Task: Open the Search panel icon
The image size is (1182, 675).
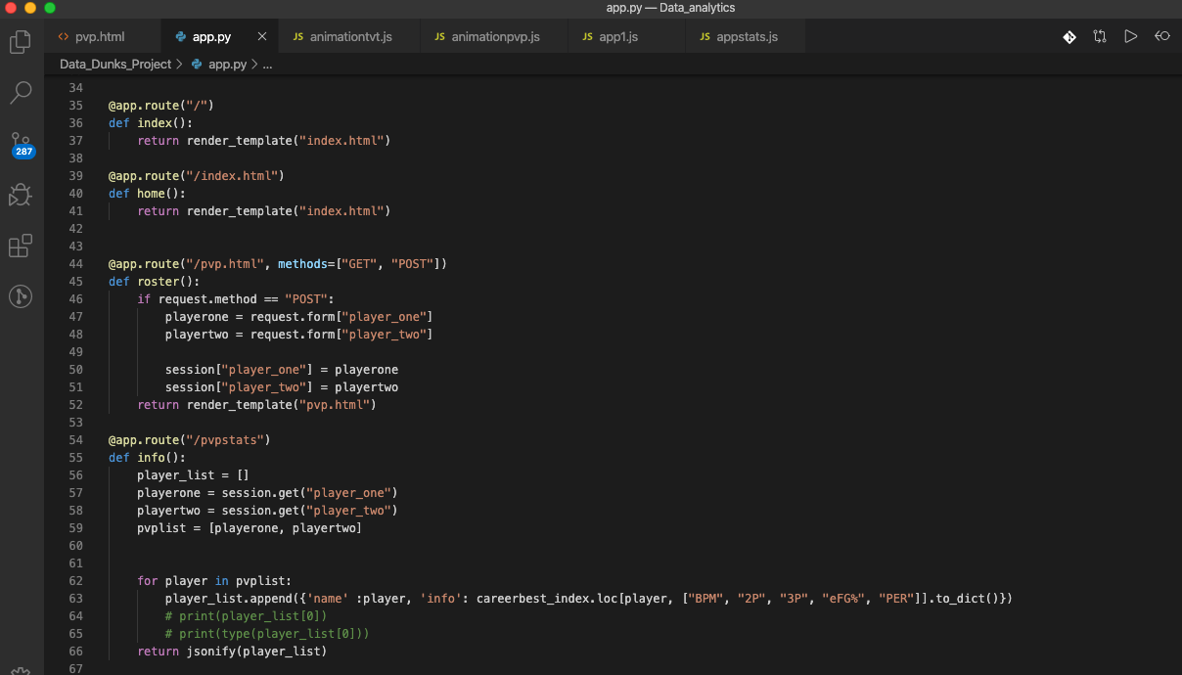Action: coord(21,92)
